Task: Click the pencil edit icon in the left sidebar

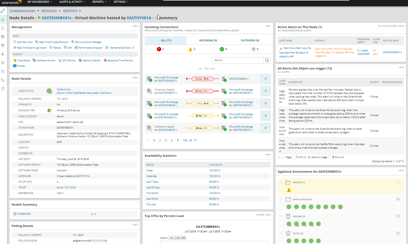Action: click(3, 11)
